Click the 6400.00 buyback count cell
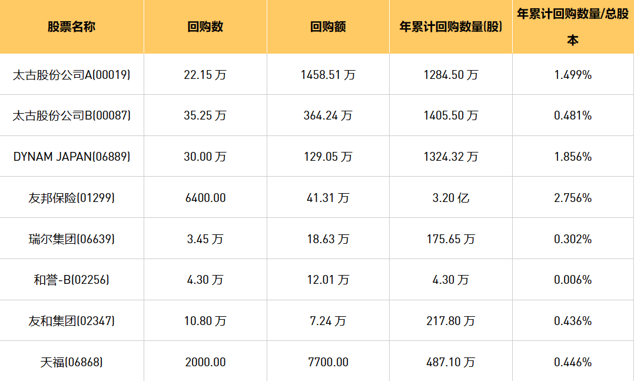Image resolution: width=634 pixels, height=381 pixels. point(205,198)
